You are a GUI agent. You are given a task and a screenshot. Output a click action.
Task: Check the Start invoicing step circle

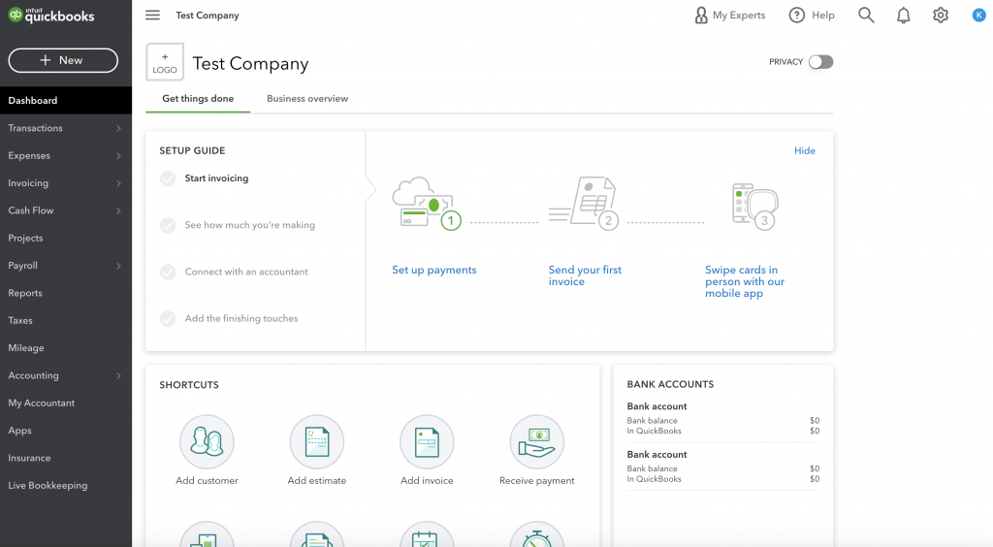168,178
